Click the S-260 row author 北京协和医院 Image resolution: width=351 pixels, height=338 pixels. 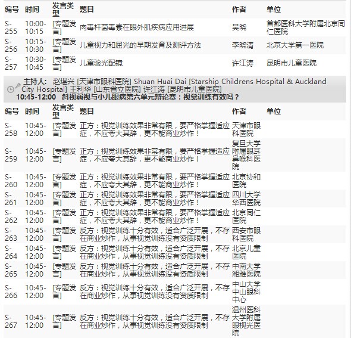click(246, 181)
